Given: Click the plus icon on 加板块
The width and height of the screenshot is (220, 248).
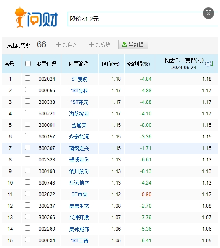Looking at the screenshot, I should [91, 44].
